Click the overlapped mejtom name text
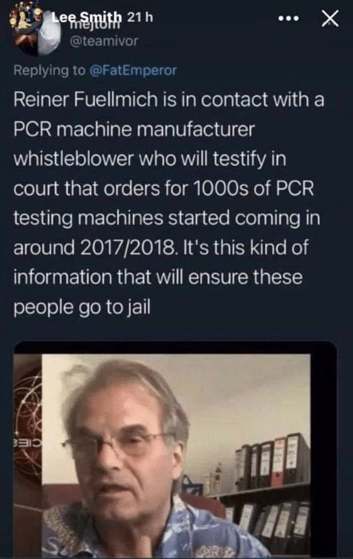 click(92, 25)
